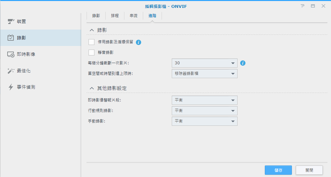
Task: Select 最佳化 label in the sidebar
Action: point(23,71)
